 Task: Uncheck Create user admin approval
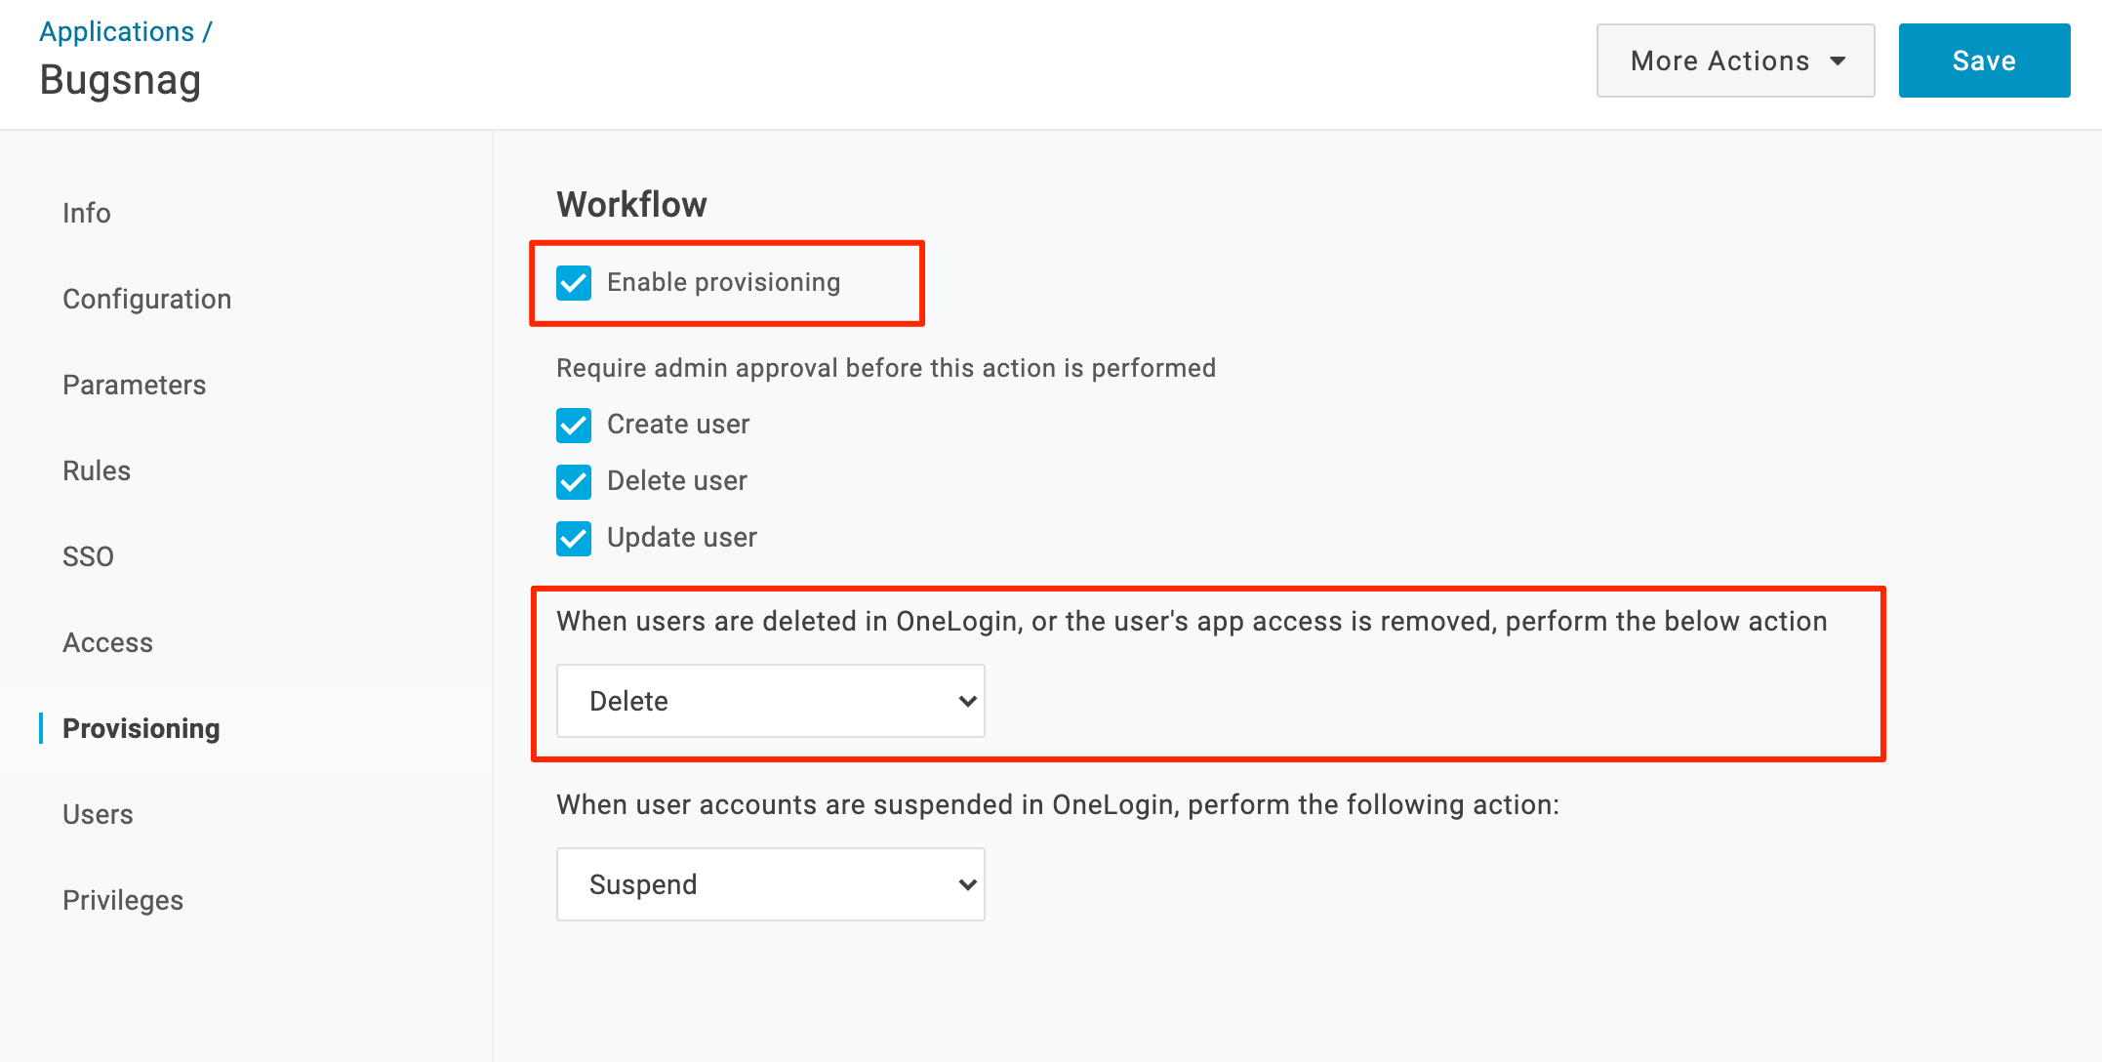(x=574, y=426)
